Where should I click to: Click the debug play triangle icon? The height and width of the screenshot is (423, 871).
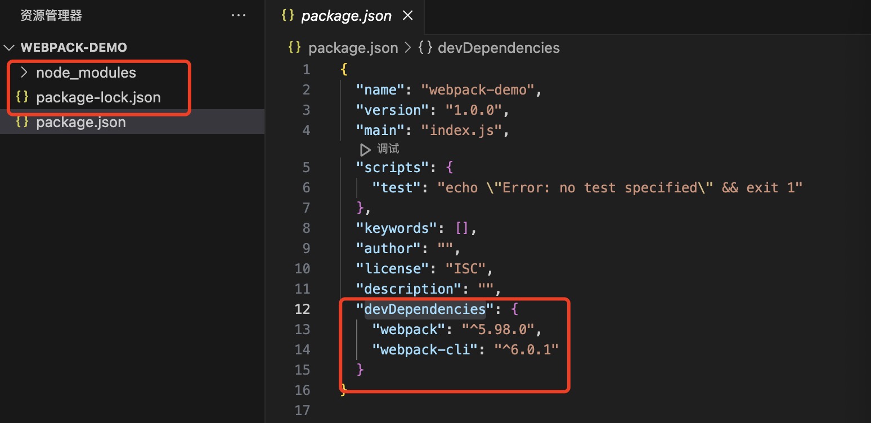pyautogui.click(x=365, y=150)
